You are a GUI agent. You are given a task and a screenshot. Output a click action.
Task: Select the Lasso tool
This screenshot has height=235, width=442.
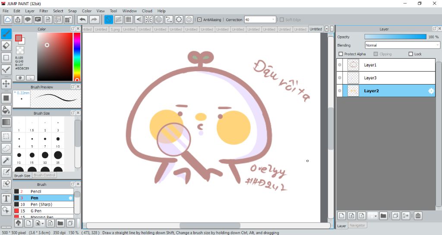[6, 148]
